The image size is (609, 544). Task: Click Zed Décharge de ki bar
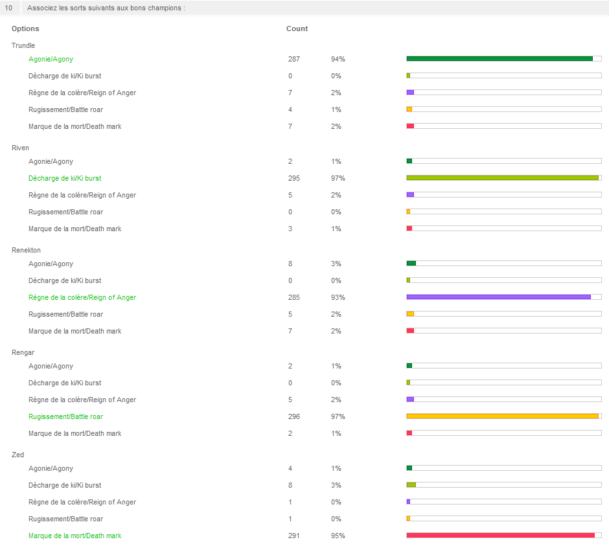click(411, 484)
